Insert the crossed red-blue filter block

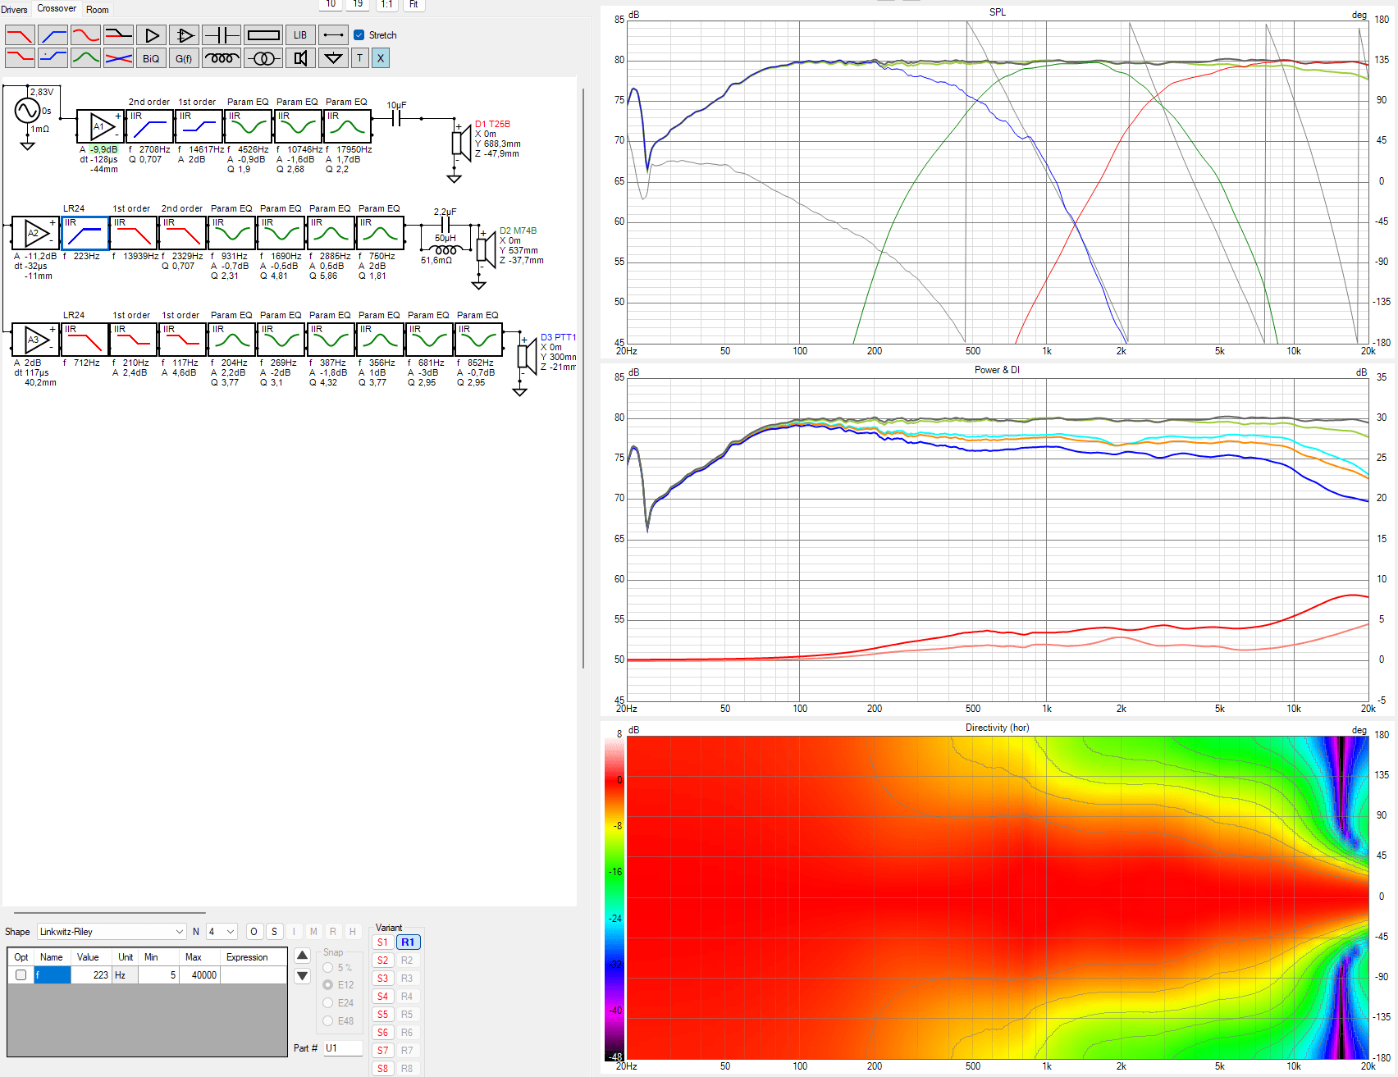pos(118,58)
